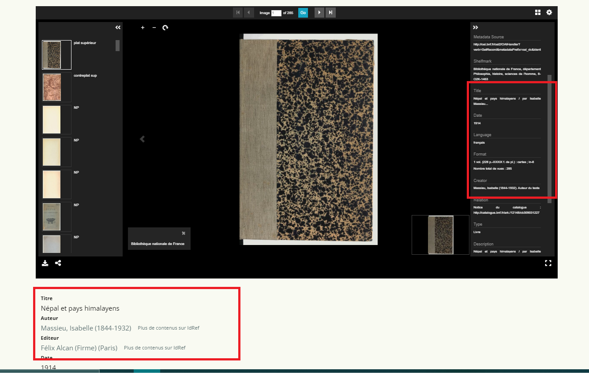Close the Bibliothèque nationale de France attribution box

[x=184, y=233]
